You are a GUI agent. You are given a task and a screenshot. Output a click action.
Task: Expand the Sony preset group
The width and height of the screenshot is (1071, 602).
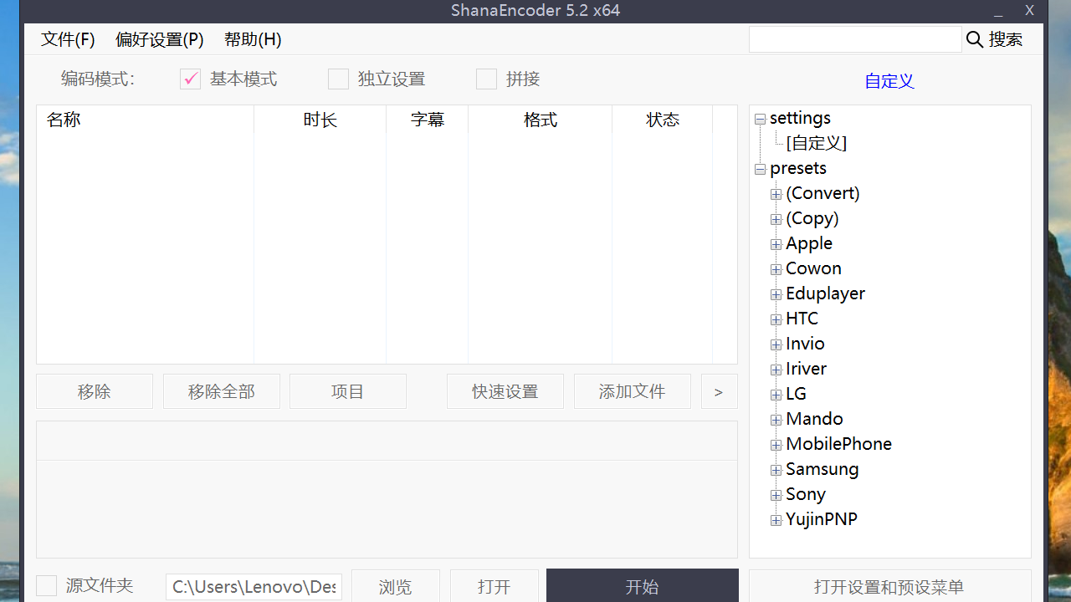pyautogui.click(x=776, y=494)
